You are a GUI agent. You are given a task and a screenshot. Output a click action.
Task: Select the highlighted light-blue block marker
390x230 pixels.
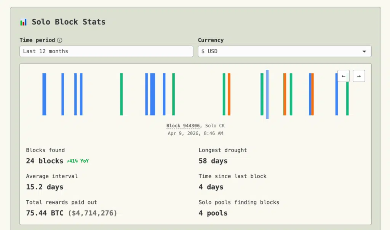coord(267,94)
